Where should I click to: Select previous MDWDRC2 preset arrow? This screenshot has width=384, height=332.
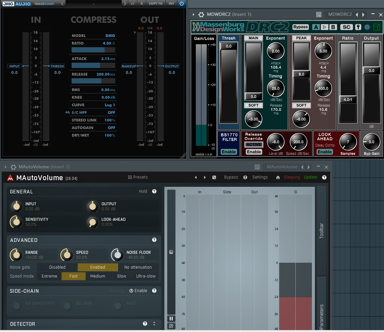coord(357,15)
